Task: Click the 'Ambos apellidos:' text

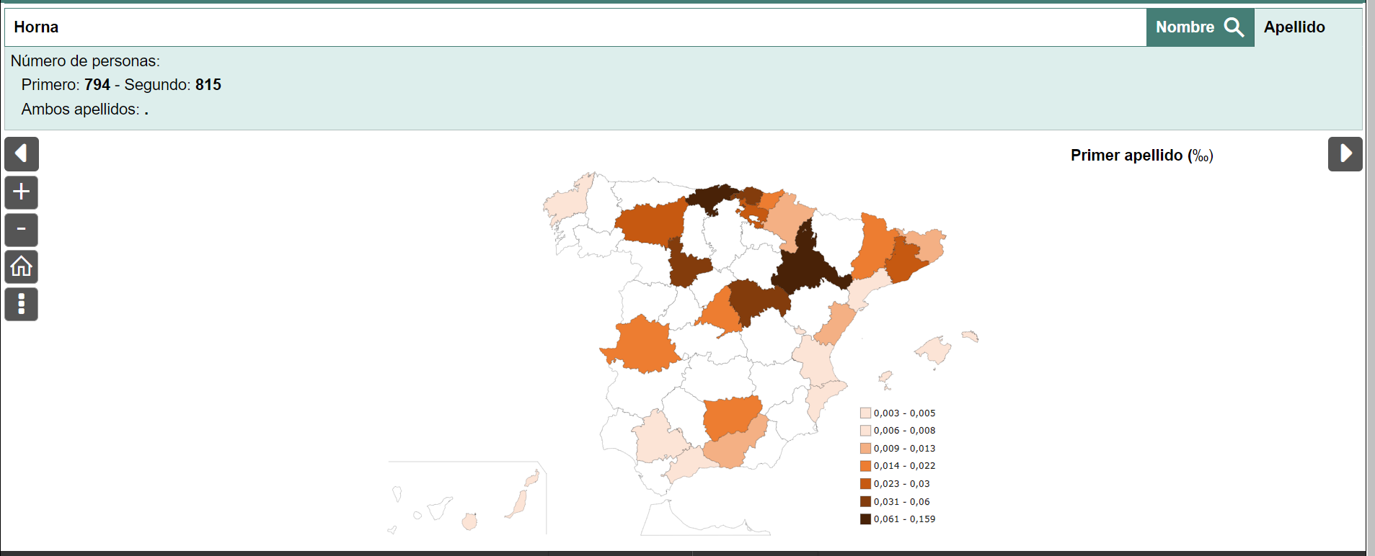Action: point(81,109)
